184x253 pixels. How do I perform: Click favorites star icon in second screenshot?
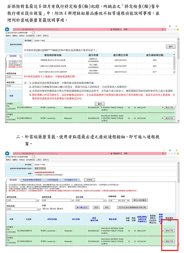pos(171,154)
